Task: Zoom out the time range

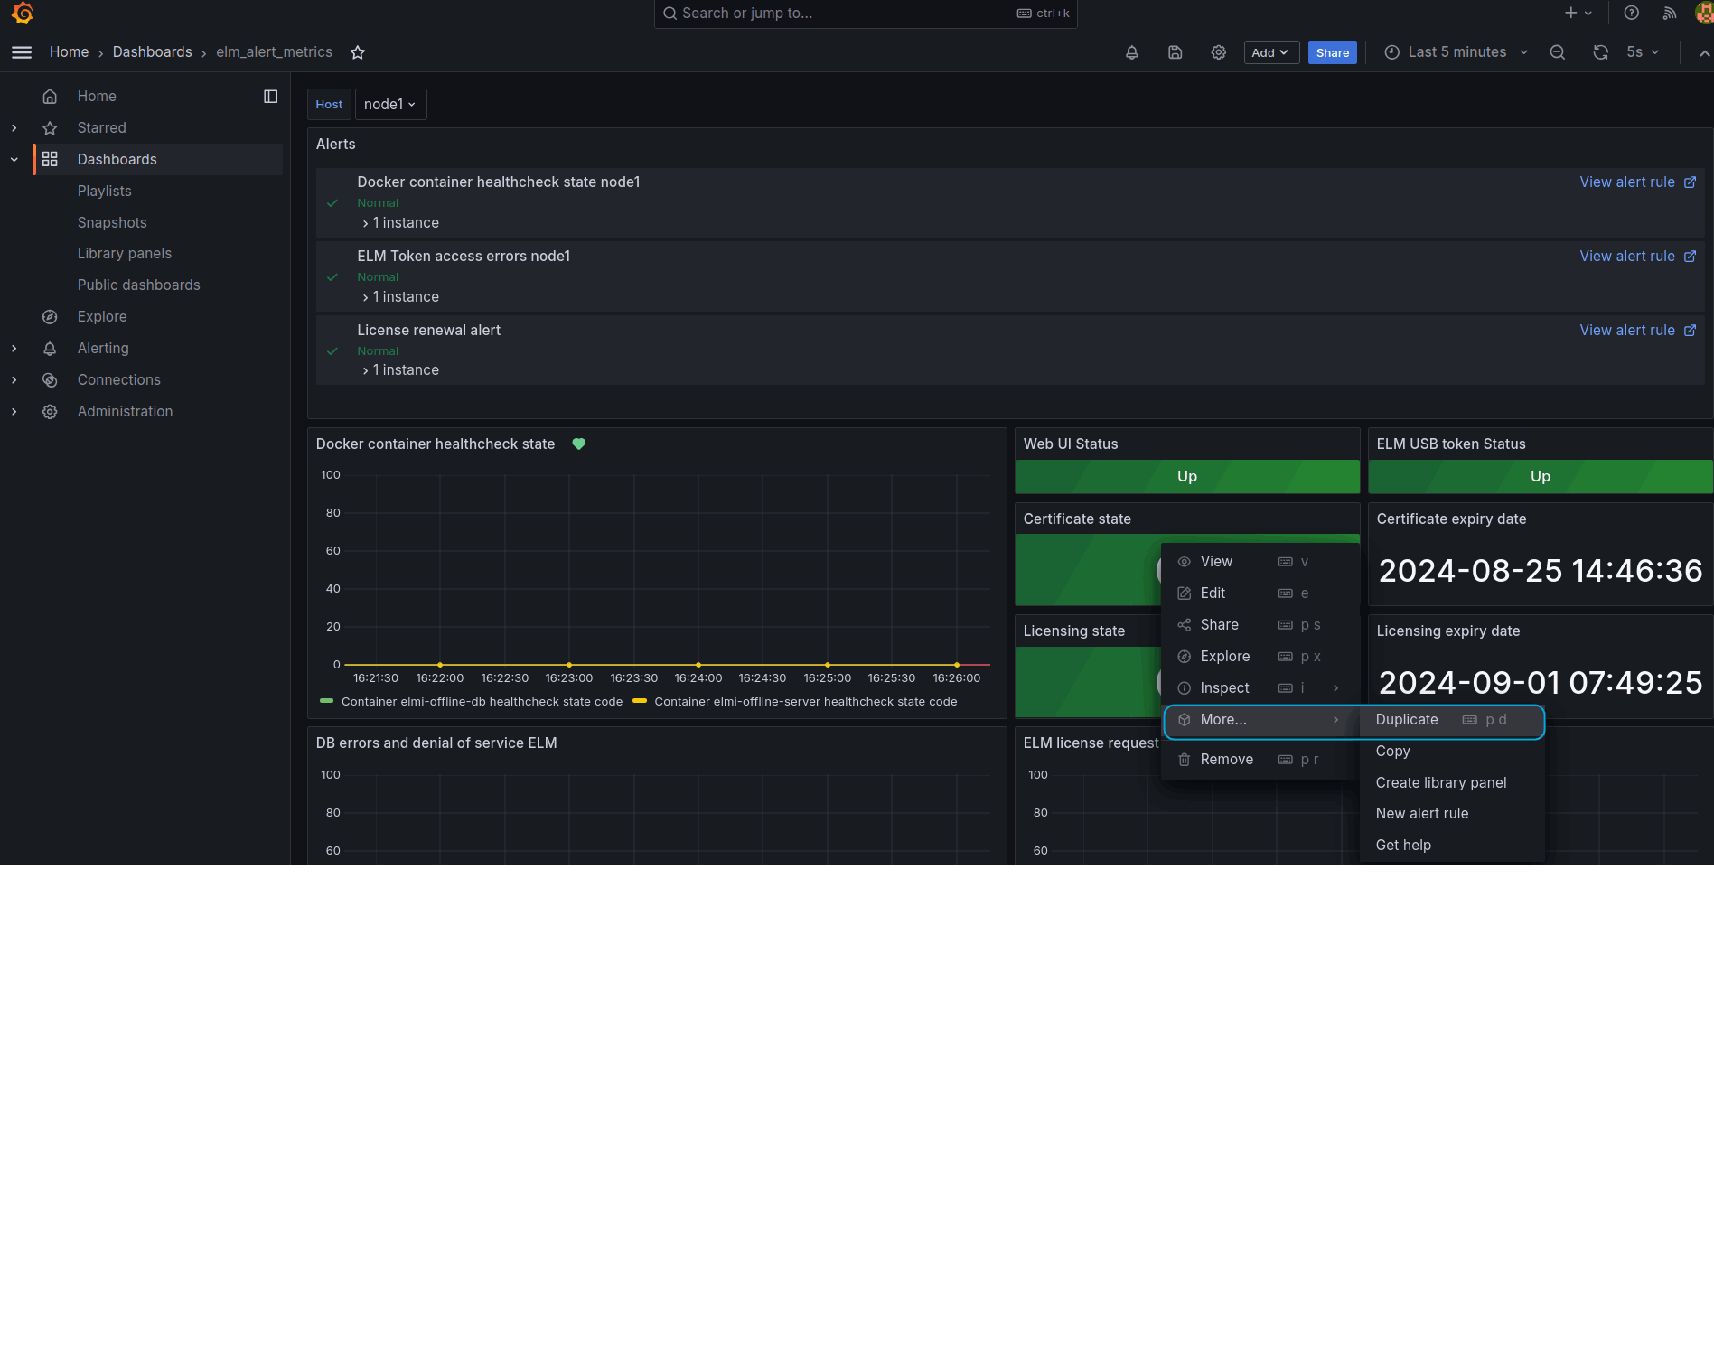Action: tap(1557, 52)
